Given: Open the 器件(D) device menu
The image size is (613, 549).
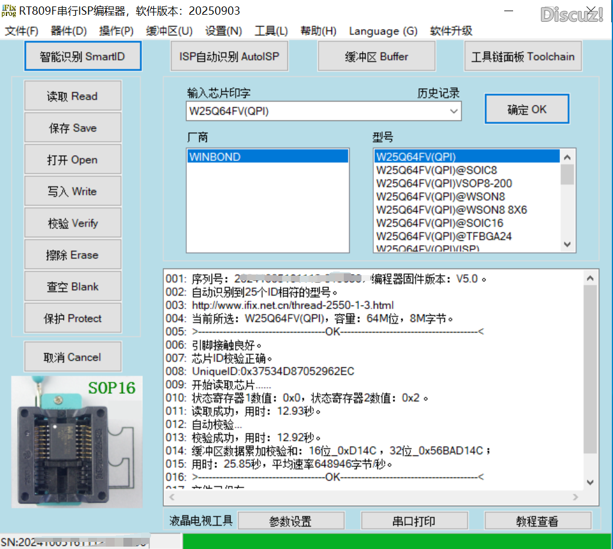Looking at the screenshot, I should pyautogui.click(x=69, y=31).
